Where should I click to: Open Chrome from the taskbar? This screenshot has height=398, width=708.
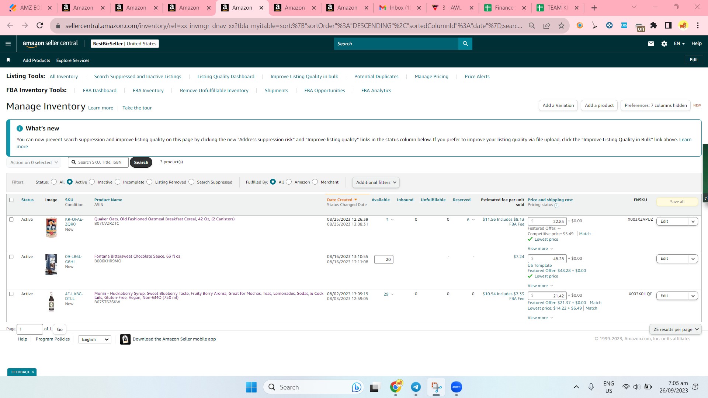396,387
